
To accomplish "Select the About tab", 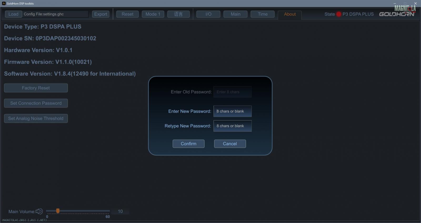I will (x=290, y=14).
